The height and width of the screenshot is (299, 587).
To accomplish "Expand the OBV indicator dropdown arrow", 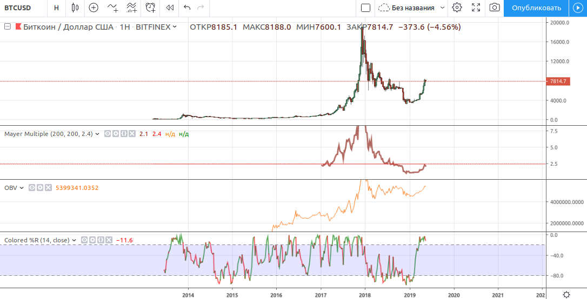I will tap(22, 187).
